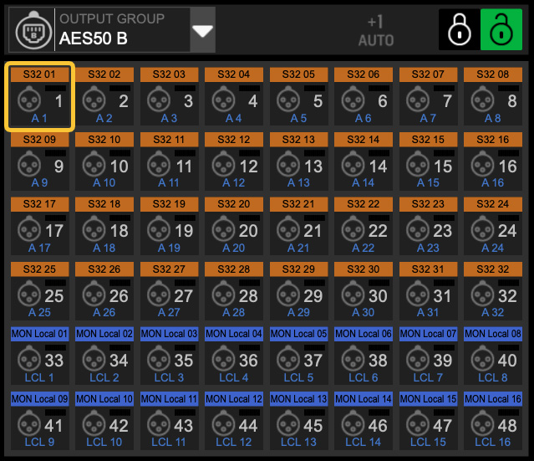Select the S32 16 orange header
534x461 pixels.
pos(493,140)
